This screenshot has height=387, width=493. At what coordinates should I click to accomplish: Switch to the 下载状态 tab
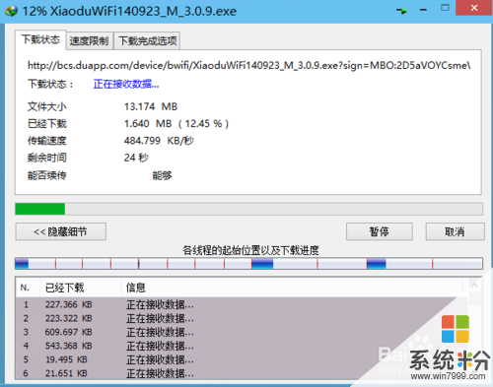(x=40, y=39)
